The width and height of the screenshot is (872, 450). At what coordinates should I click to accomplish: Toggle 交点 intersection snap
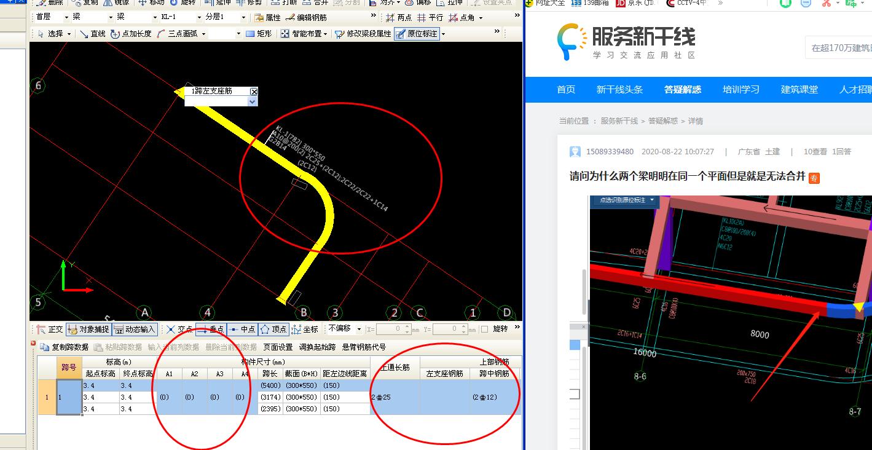pyautogui.click(x=180, y=330)
